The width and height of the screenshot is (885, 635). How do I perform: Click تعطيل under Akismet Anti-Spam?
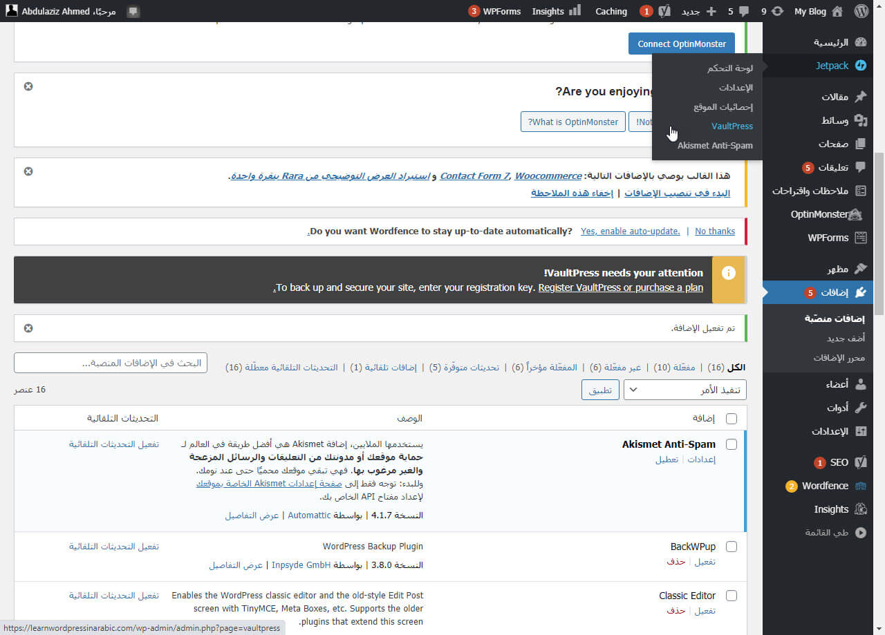tap(667, 459)
